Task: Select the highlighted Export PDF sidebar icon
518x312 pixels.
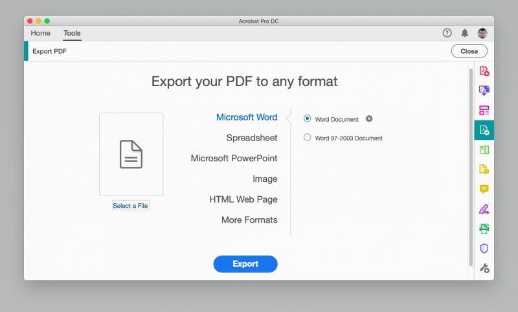Action: pos(484,130)
